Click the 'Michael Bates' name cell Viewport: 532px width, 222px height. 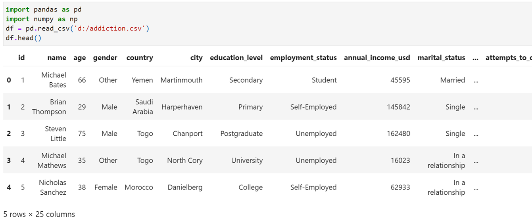pyautogui.click(x=54, y=80)
